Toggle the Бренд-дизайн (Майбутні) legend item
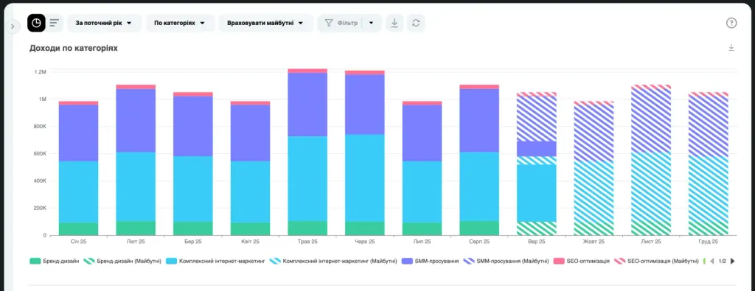The width and height of the screenshot is (755, 291). [122, 262]
